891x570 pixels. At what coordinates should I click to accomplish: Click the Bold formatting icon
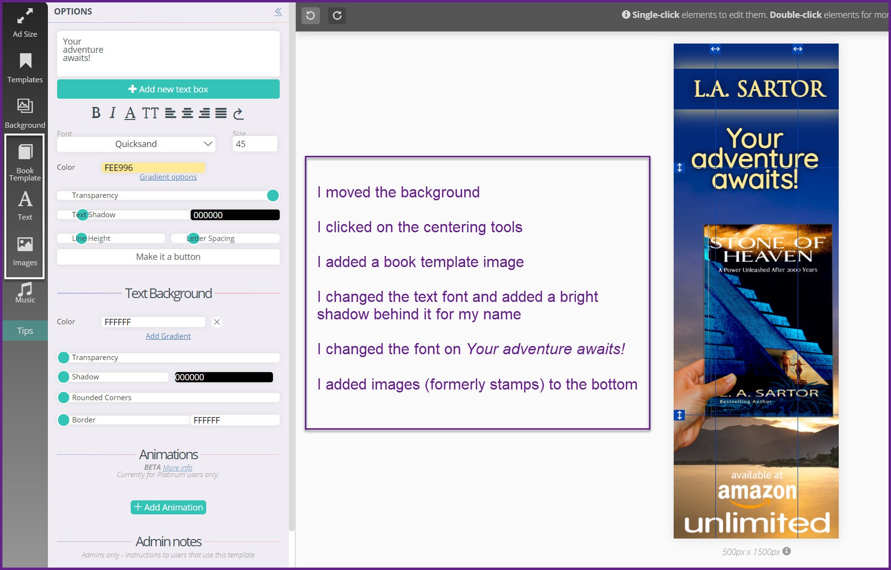tap(96, 113)
